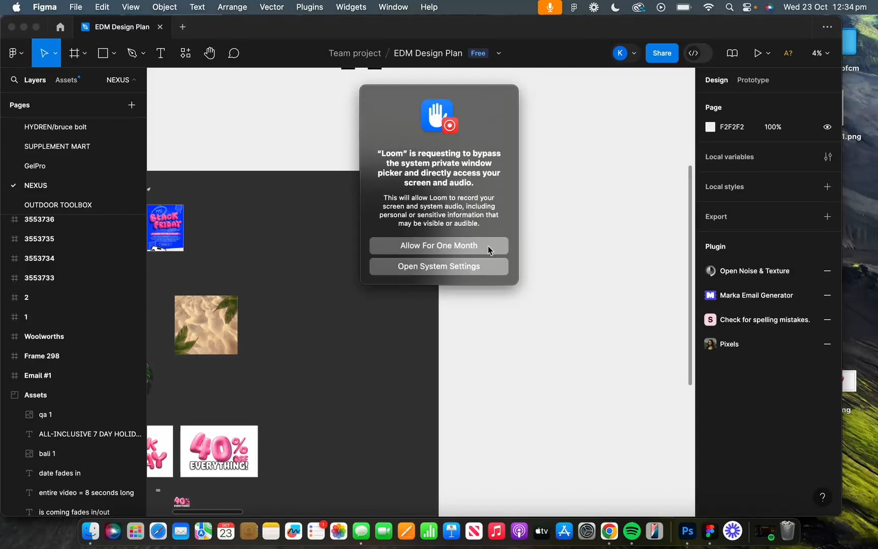Select the Rectangle shape tool
This screenshot has width=878, height=549.
pos(103,53)
